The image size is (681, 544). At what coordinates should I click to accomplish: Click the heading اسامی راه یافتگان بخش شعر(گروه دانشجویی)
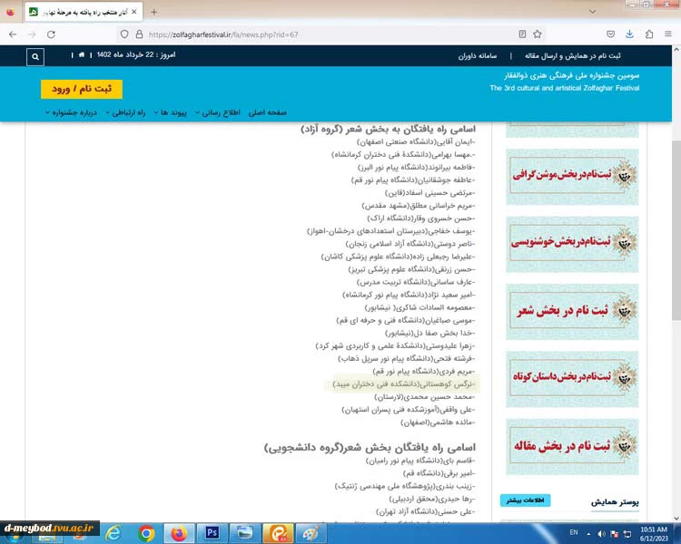point(370,447)
